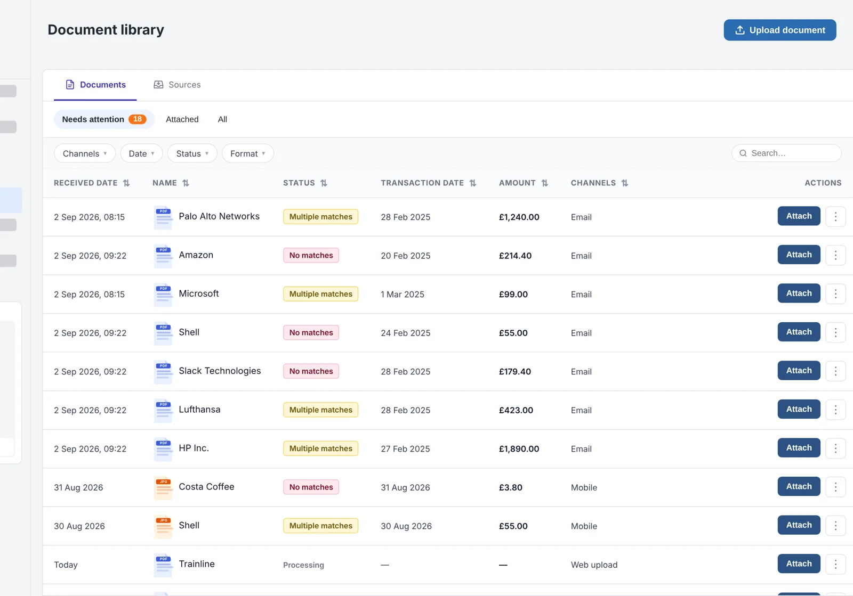853x596 pixels.
Task: Click the Processing status for Trainline
Action: [x=303, y=565]
